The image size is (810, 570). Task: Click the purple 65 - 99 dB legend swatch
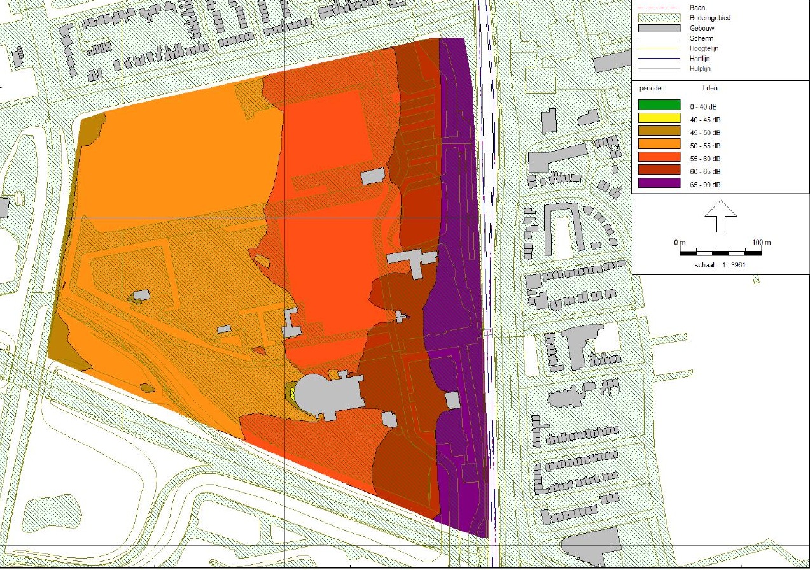[658, 184]
